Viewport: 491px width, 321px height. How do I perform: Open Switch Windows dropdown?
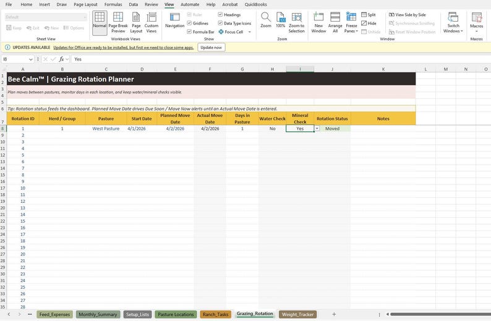[x=453, y=22]
